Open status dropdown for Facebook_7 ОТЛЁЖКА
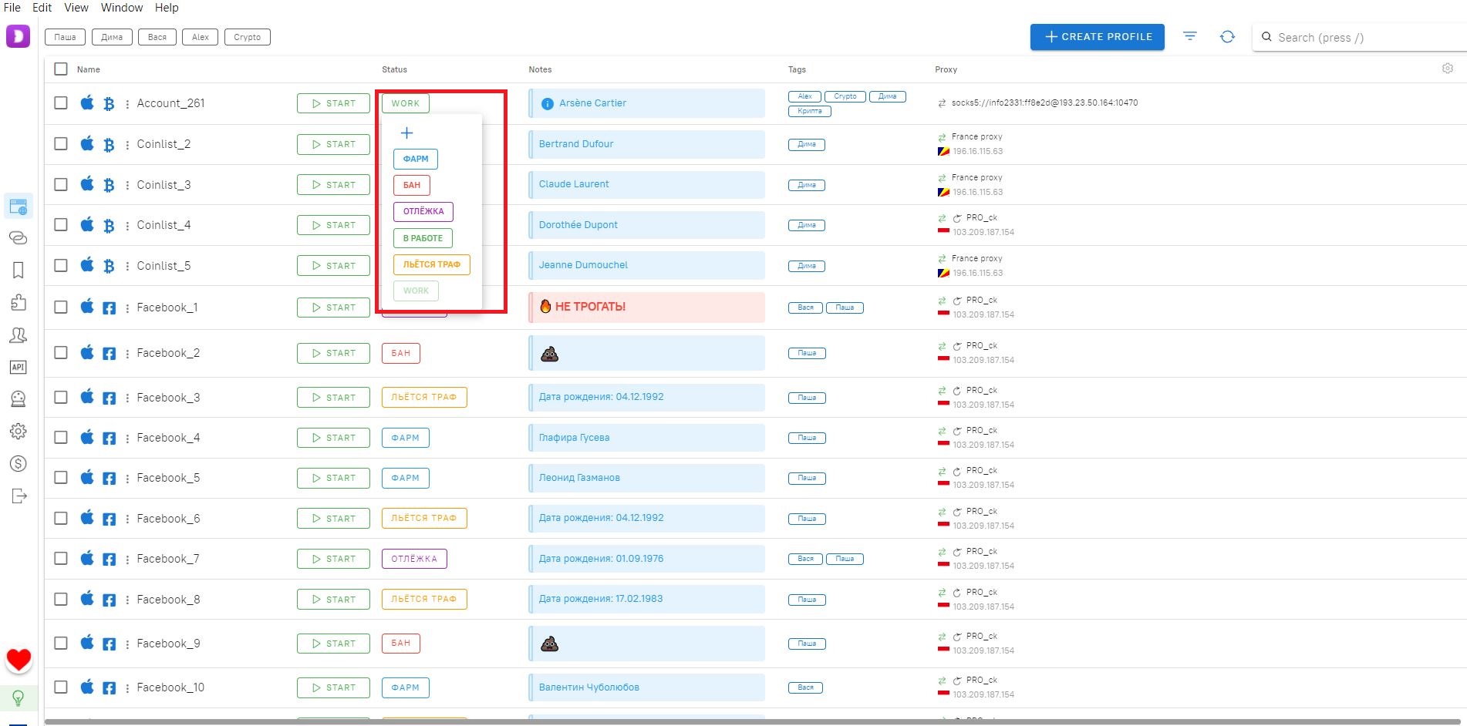The width and height of the screenshot is (1467, 726). pyautogui.click(x=414, y=559)
